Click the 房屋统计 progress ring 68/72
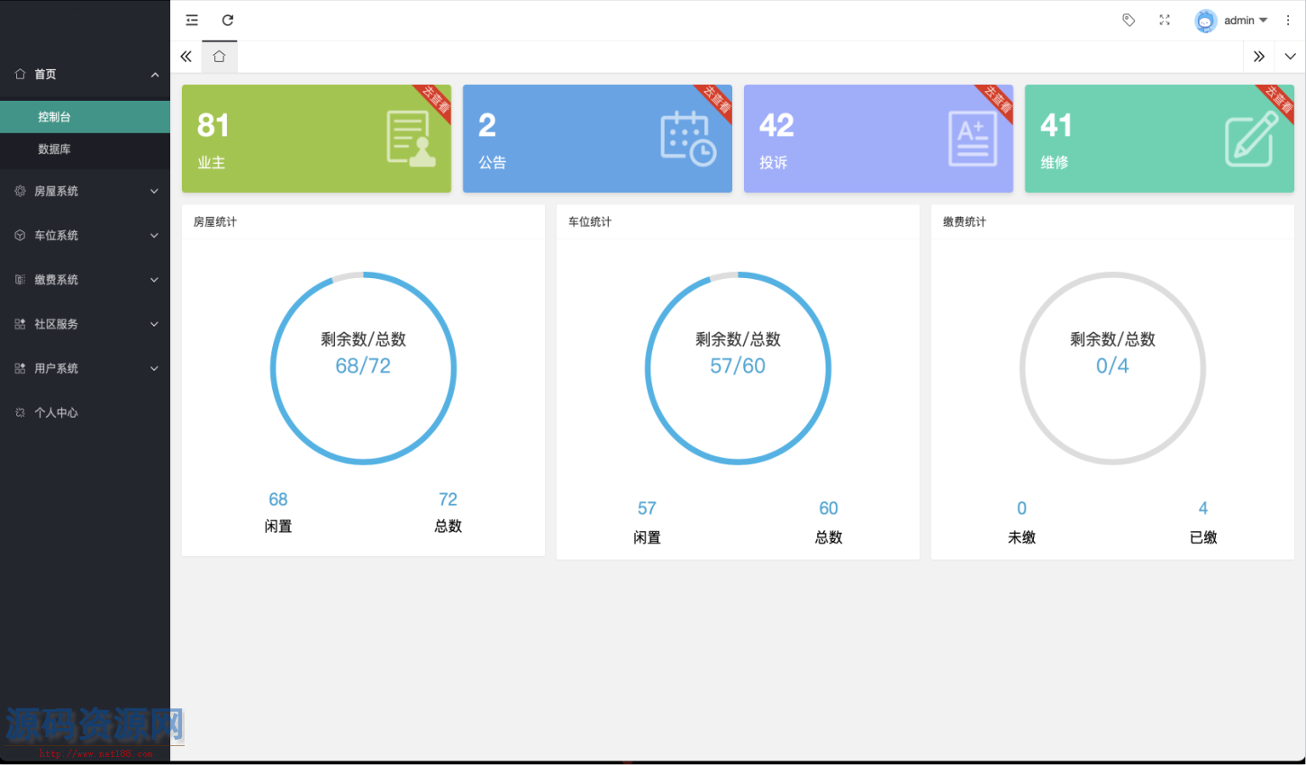Viewport: 1306px width, 765px height. coord(364,368)
